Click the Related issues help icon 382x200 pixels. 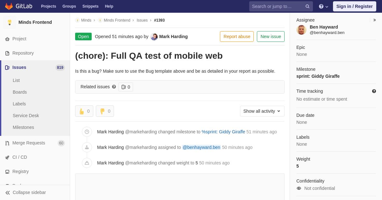coord(114,87)
